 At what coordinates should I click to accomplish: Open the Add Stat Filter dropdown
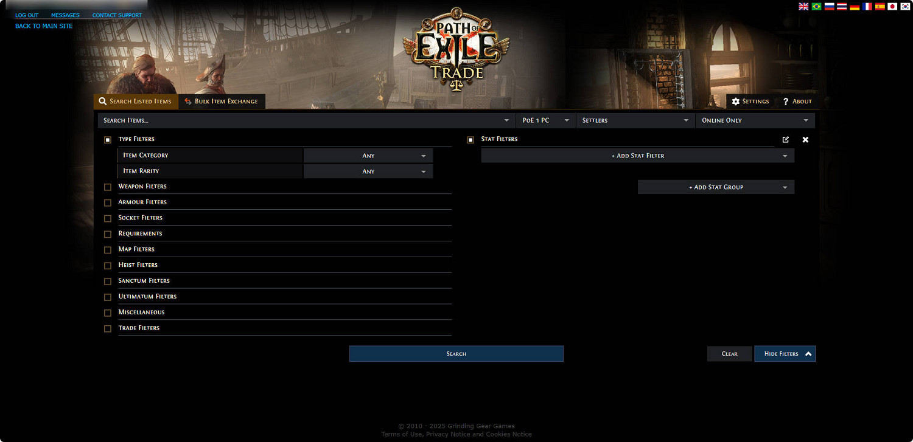637,156
